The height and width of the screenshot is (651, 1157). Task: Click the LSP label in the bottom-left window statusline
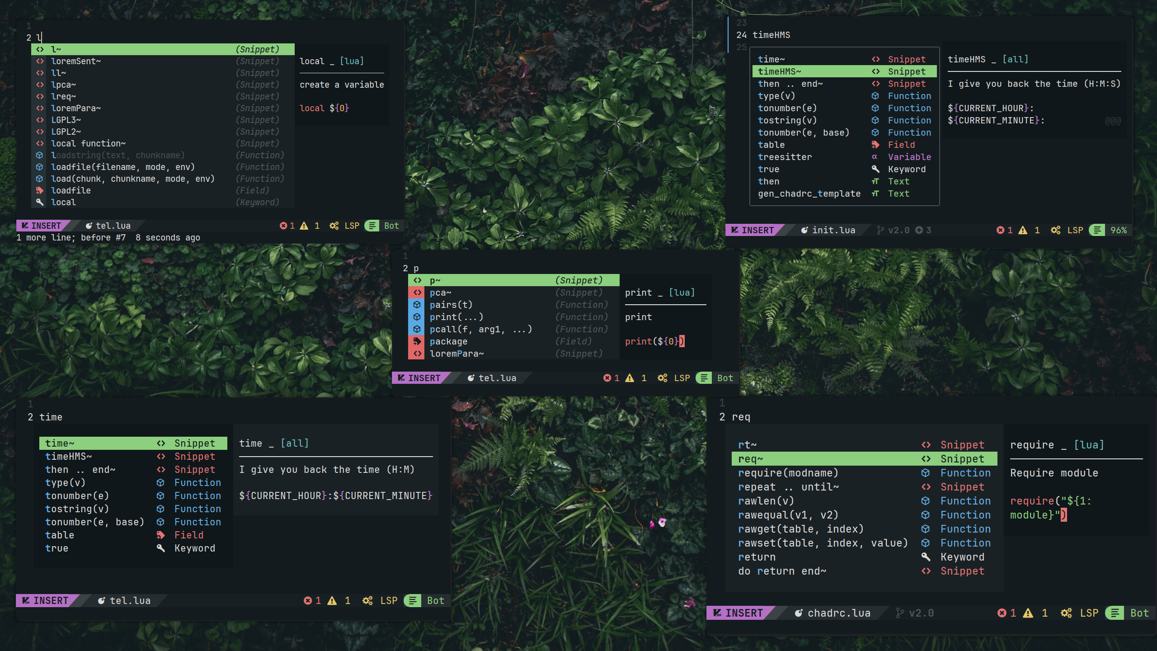389,600
